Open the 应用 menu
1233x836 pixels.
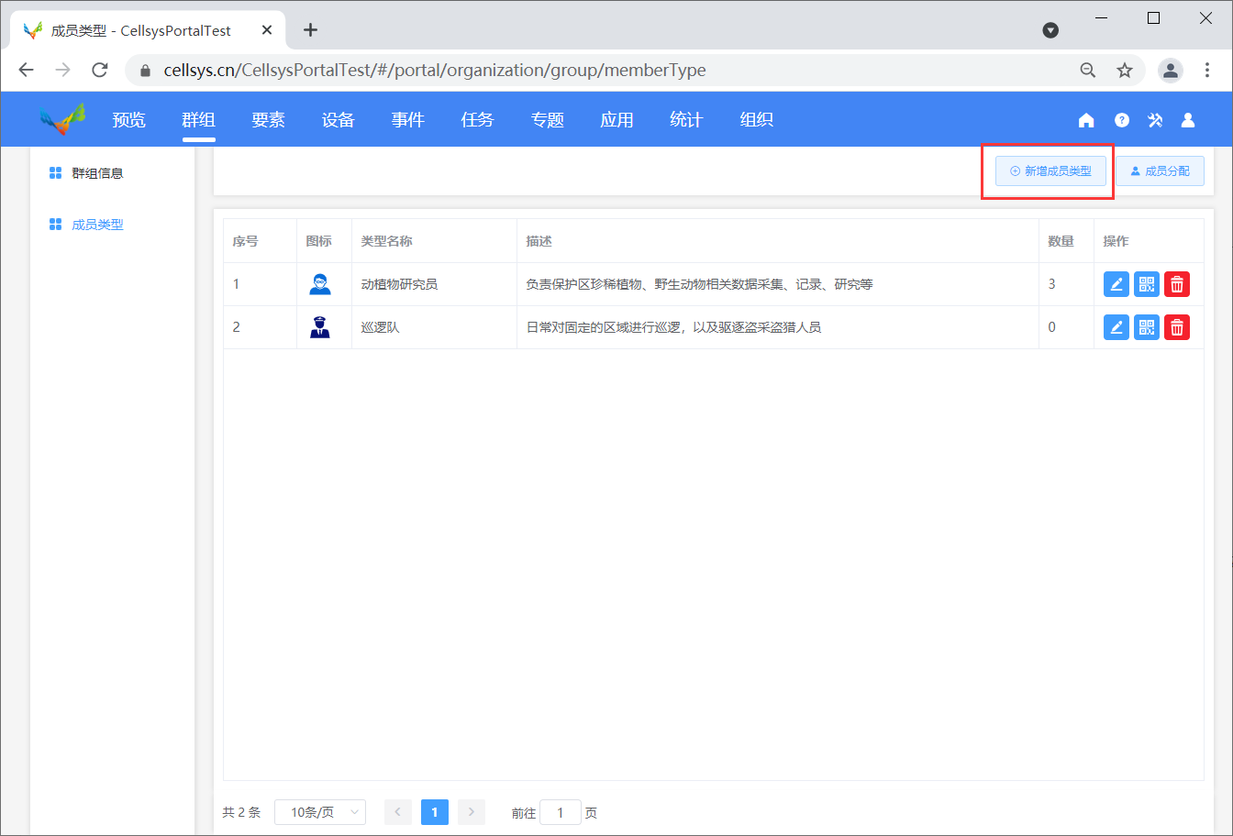pyautogui.click(x=617, y=120)
